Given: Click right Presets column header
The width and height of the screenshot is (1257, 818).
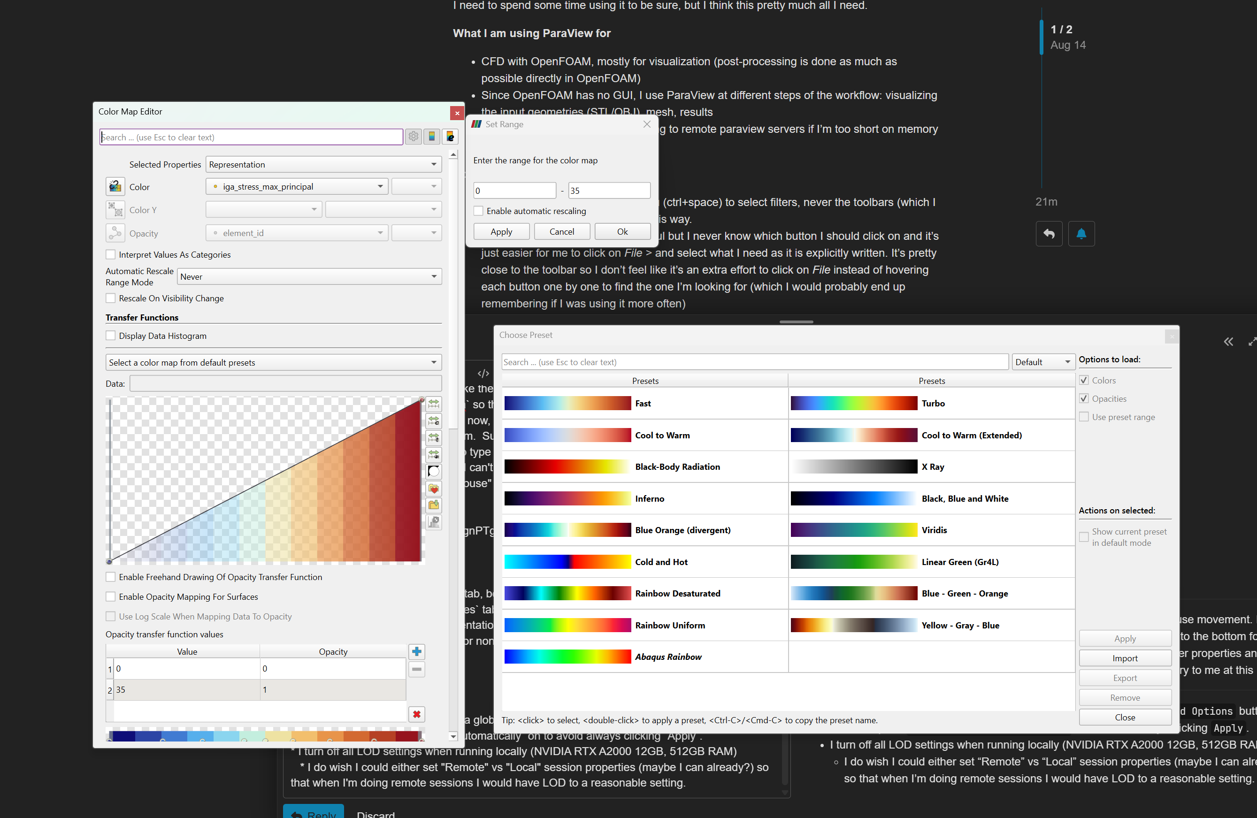Looking at the screenshot, I should click(932, 381).
